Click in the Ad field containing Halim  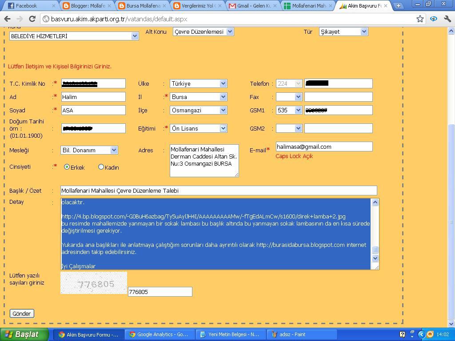pos(93,97)
